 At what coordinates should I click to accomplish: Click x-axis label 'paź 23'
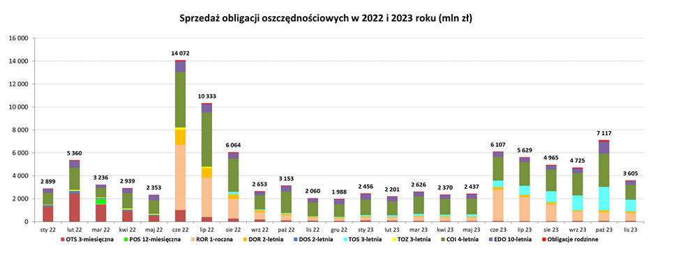click(605, 230)
